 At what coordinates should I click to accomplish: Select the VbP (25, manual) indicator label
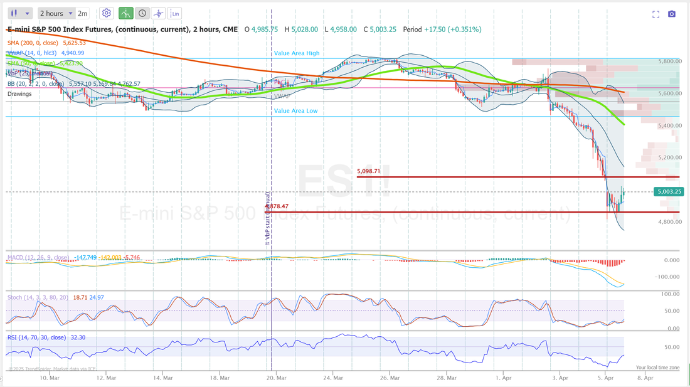click(x=29, y=73)
